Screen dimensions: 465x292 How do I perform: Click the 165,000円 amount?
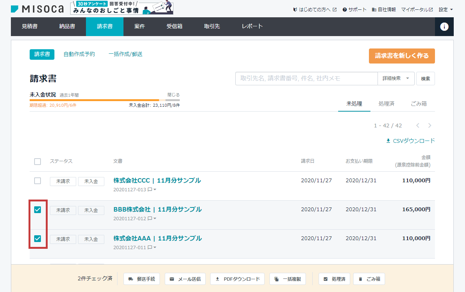[416, 209]
